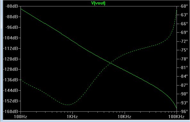
Task: Click the 1KHz frequency axis label
Action: point(72,117)
